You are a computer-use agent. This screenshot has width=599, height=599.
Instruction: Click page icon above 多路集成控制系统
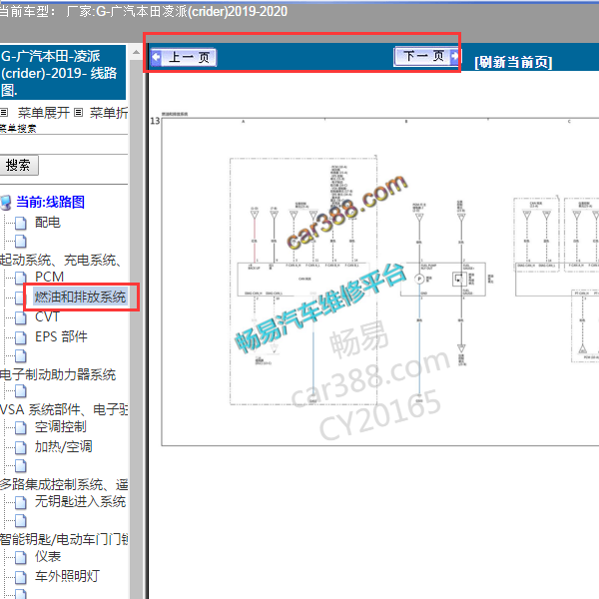[x=21, y=466]
